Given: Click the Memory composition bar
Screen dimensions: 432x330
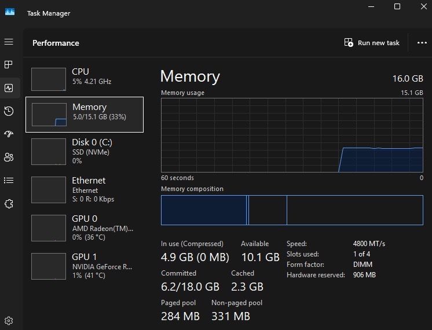Looking at the screenshot, I should 292,210.
